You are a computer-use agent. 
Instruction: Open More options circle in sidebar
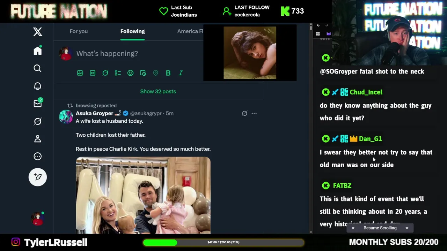click(38, 157)
